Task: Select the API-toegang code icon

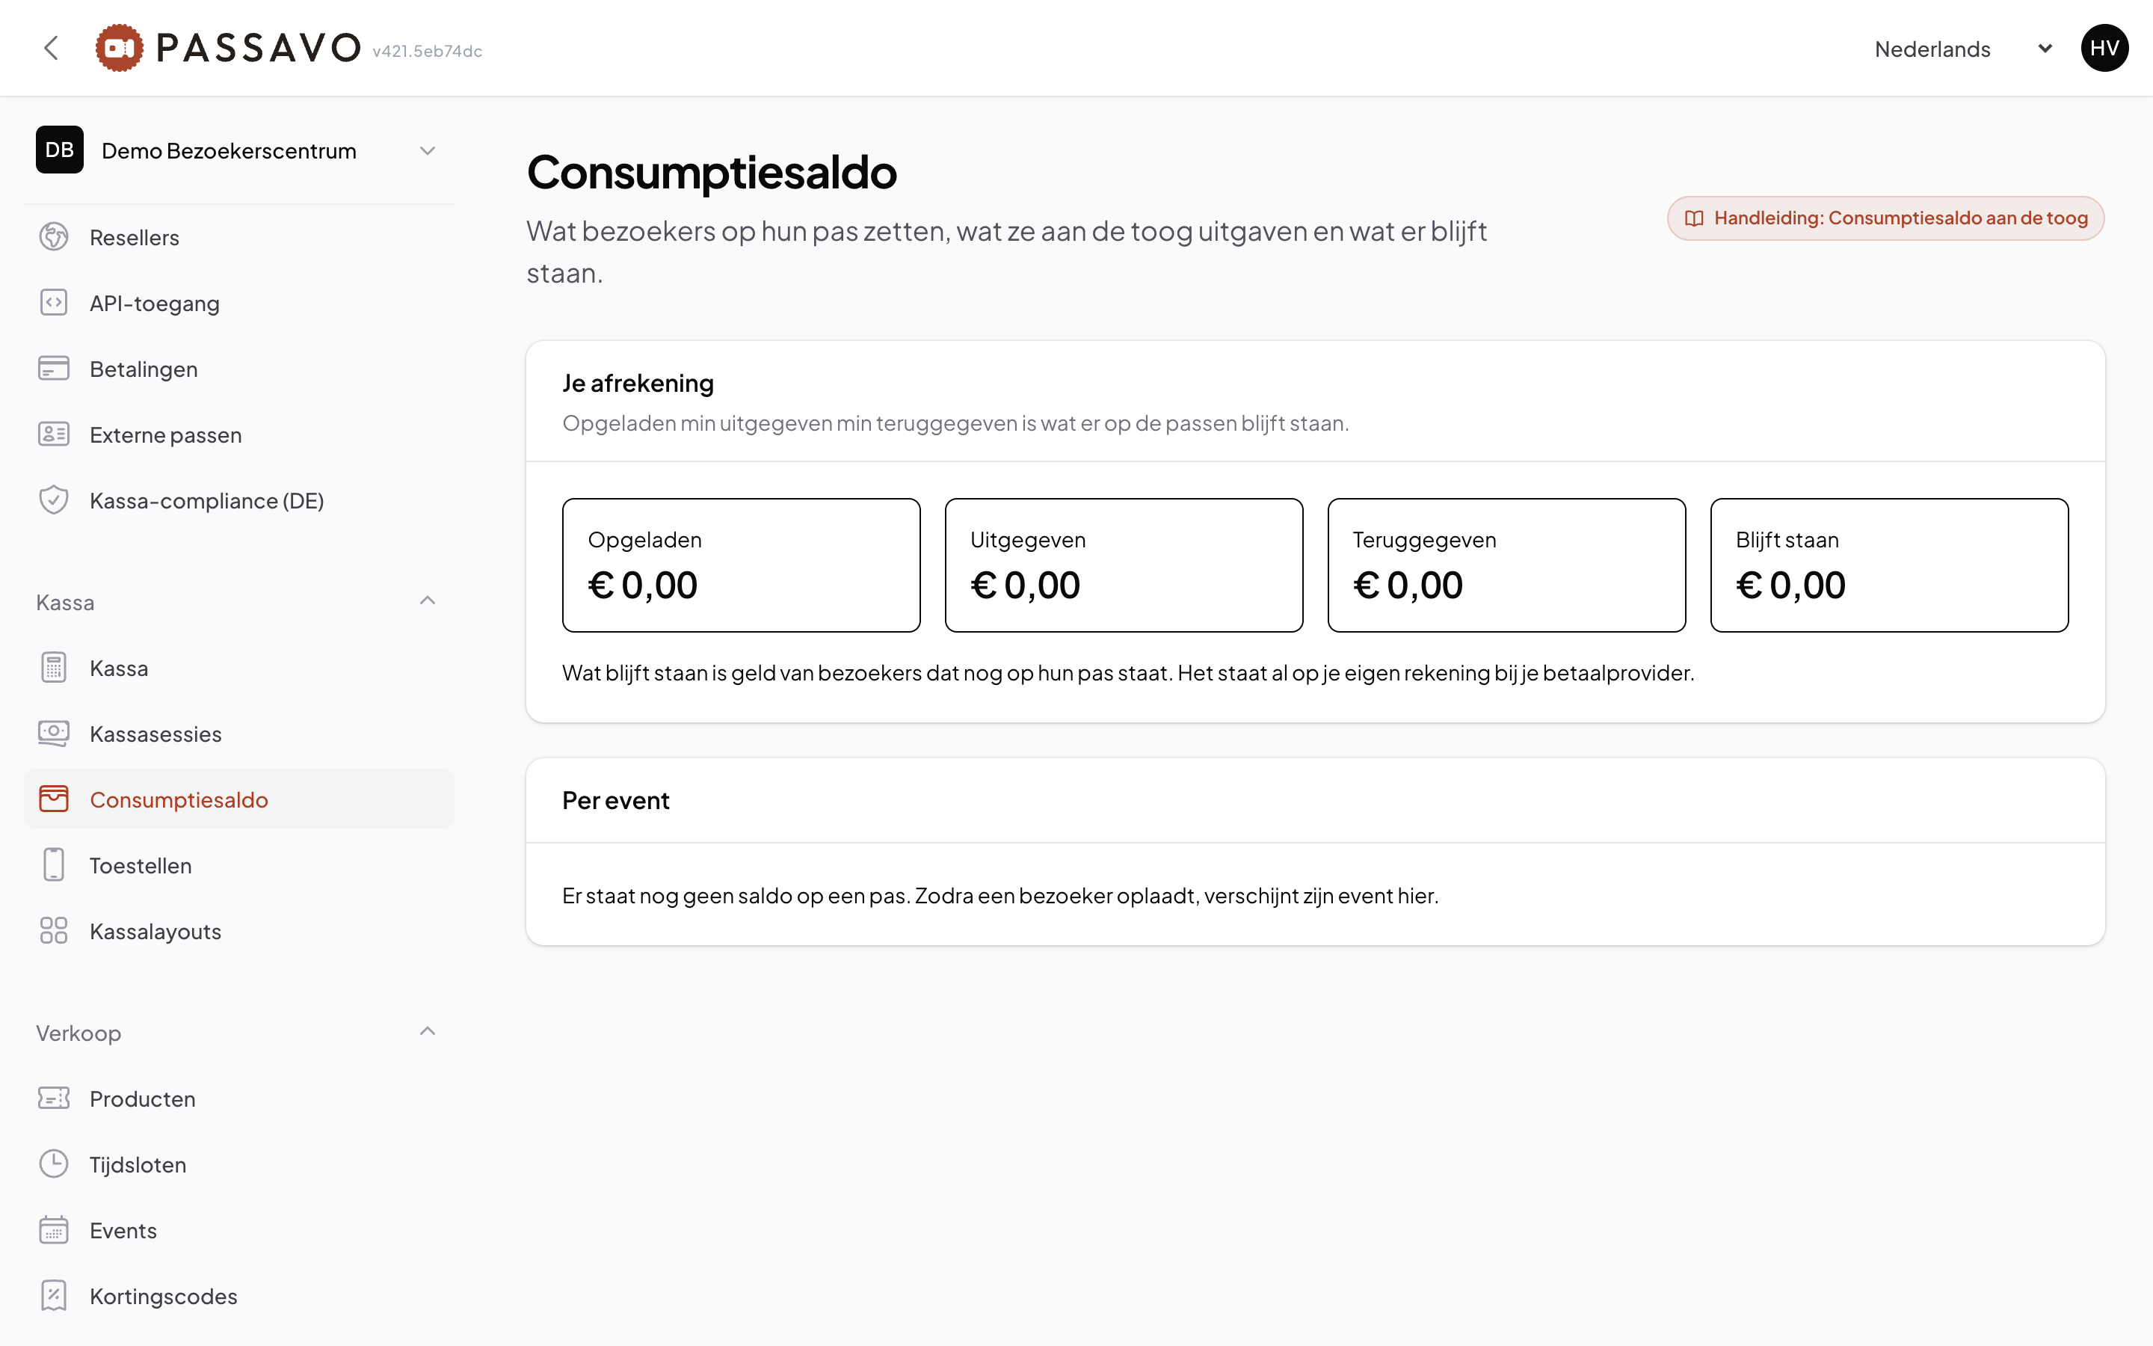Action: click(x=53, y=303)
